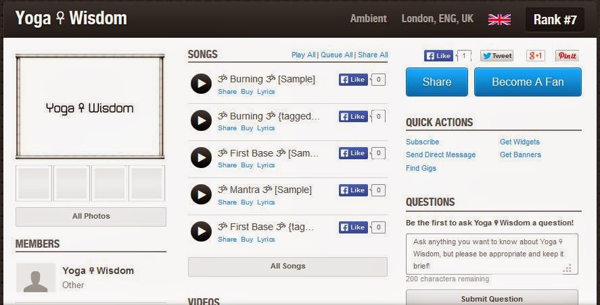This screenshot has width=600, height=305.
Task: Like Burning [Sample] on Facebook
Action: (x=353, y=80)
